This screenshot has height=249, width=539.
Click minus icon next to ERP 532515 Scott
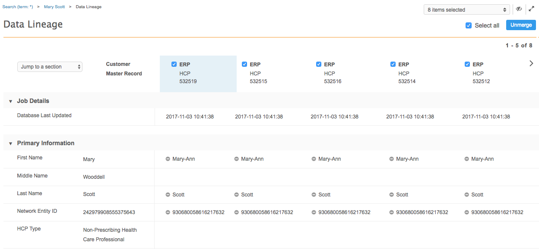click(237, 195)
